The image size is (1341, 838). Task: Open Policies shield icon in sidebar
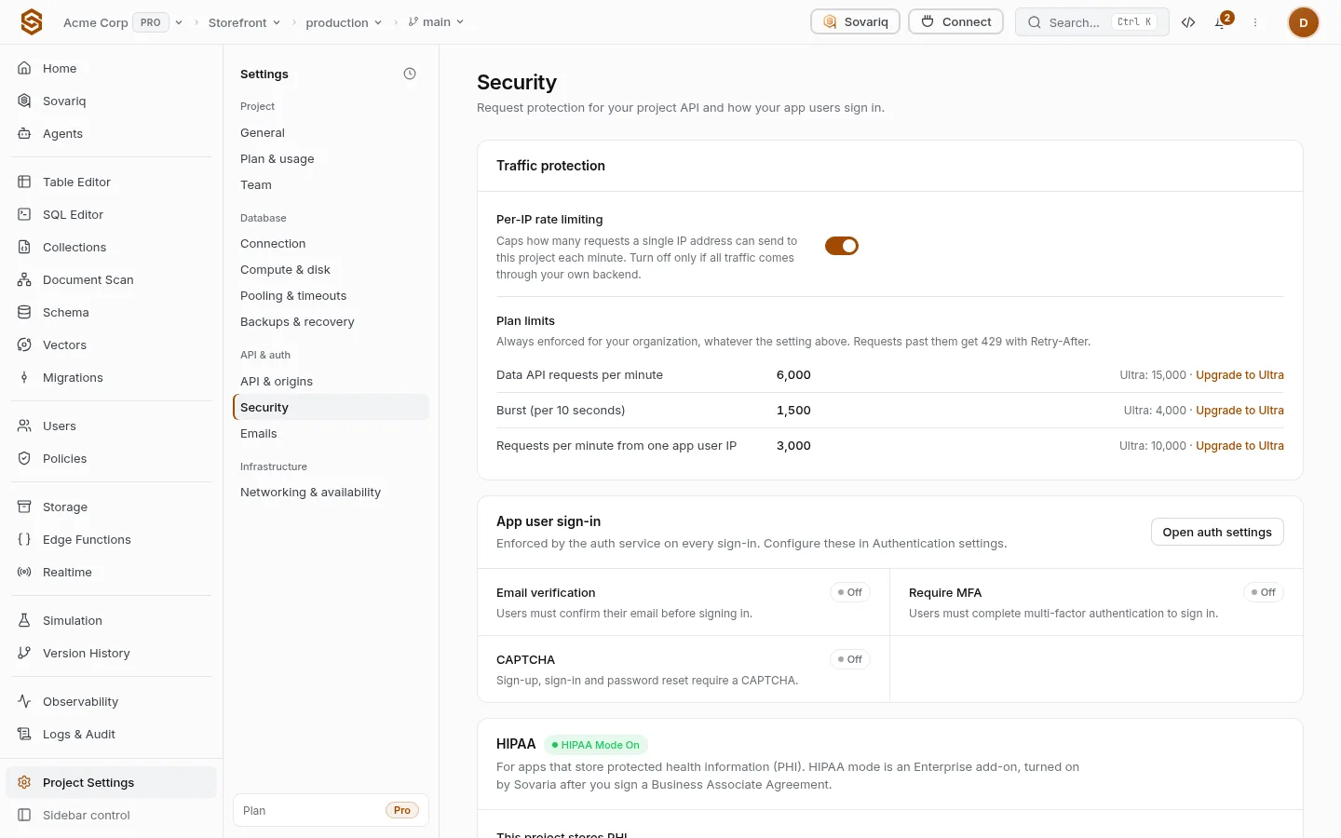(24, 458)
